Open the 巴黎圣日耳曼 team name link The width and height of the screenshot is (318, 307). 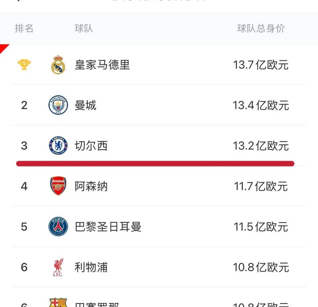[108, 227]
